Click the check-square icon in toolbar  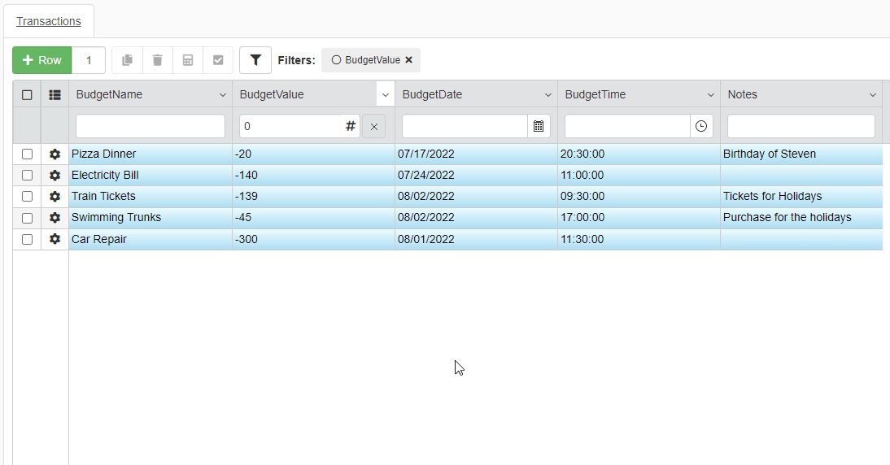click(x=218, y=60)
